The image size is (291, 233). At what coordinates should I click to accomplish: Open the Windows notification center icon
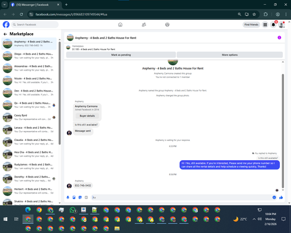(283, 219)
